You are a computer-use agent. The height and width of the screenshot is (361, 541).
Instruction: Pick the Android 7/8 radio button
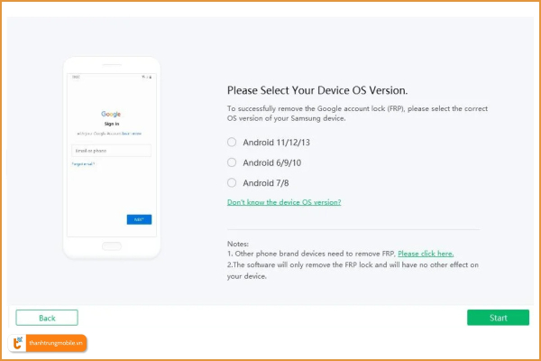click(232, 183)
